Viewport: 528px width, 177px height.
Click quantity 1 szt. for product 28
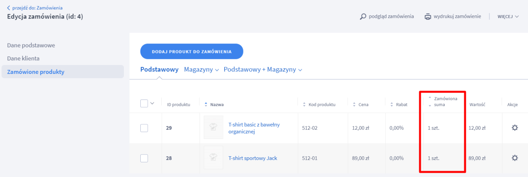tap(434, 158)
